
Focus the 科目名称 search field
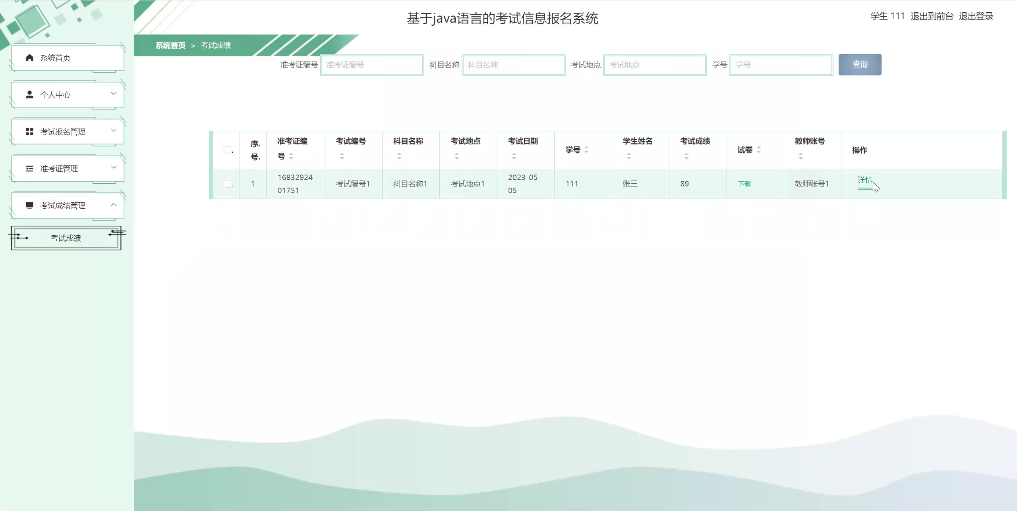[513, 65]
